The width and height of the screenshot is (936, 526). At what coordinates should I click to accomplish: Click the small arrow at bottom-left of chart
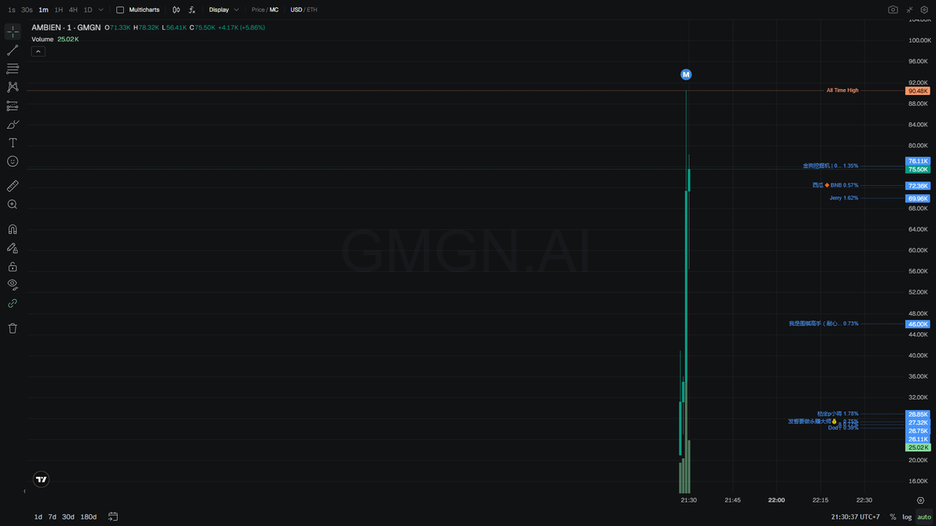point(24,492)
